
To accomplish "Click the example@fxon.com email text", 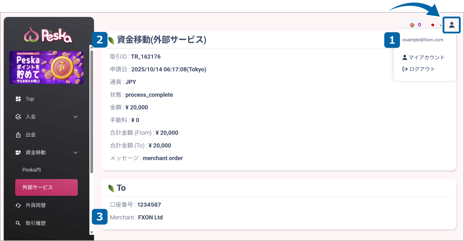I will point(423,40).
